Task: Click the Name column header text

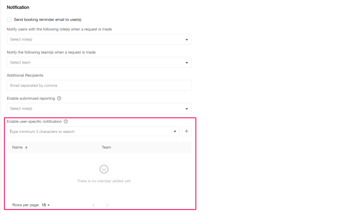Action: [17, 147]
